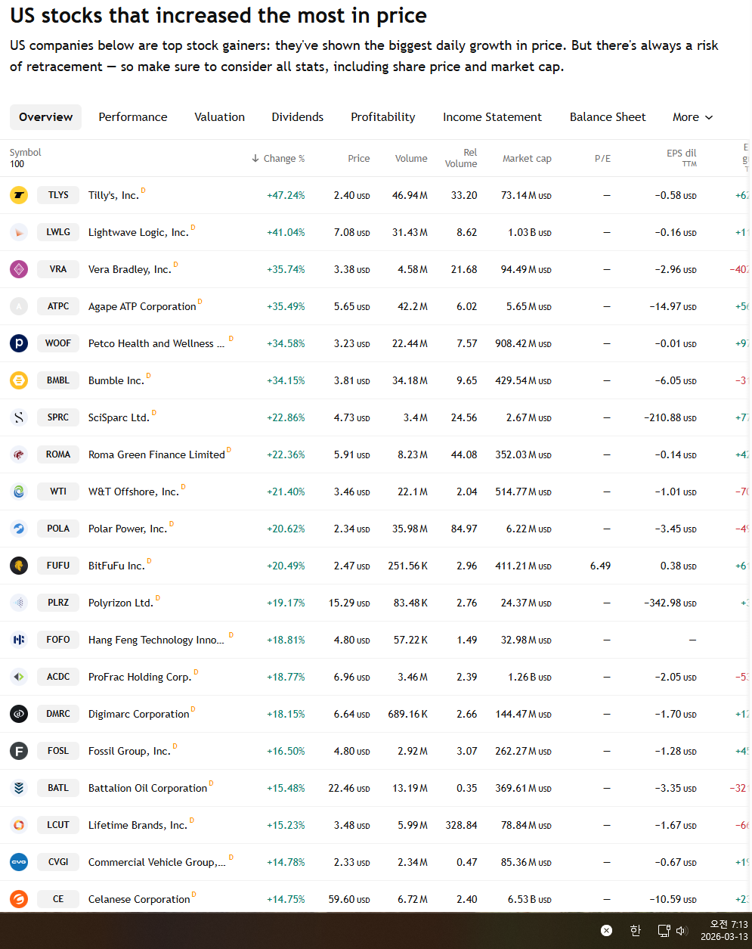Screen dimensions: 752x949
Task: Open the LWLG ticker link
Action: click(x=58, y=232)
